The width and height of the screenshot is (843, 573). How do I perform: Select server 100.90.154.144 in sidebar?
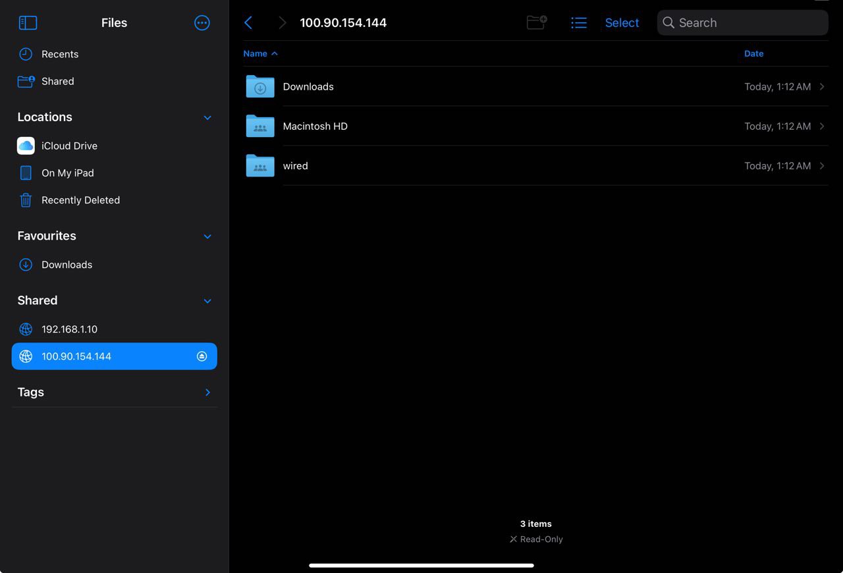click(x=114, y=356)
